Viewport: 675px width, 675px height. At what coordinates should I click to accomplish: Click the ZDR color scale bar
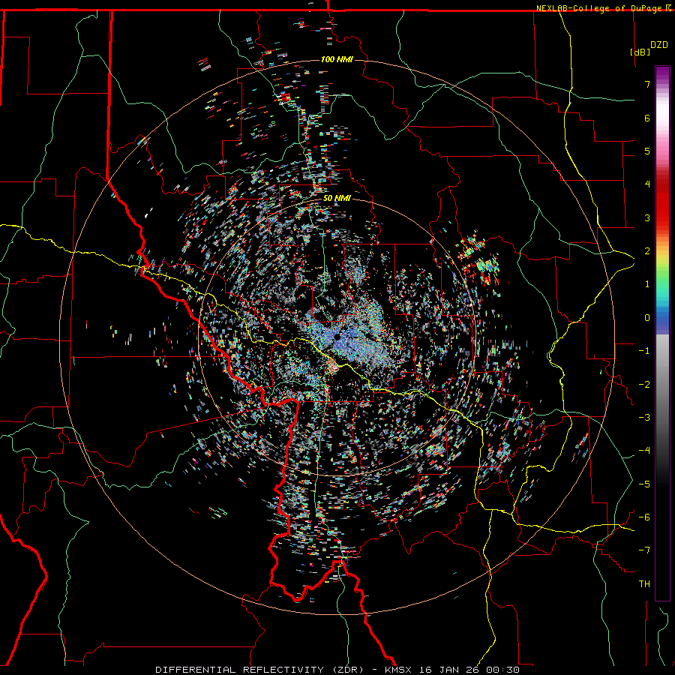pos(662,333)
